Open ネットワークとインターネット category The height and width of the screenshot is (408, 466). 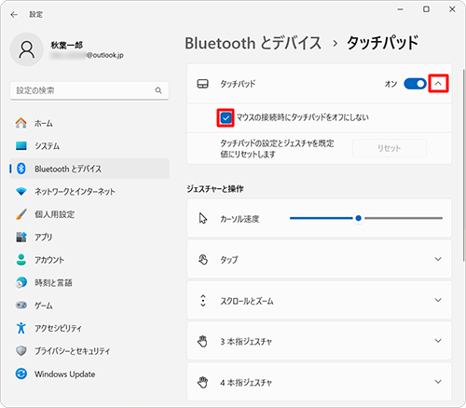(x=89, y=192)
